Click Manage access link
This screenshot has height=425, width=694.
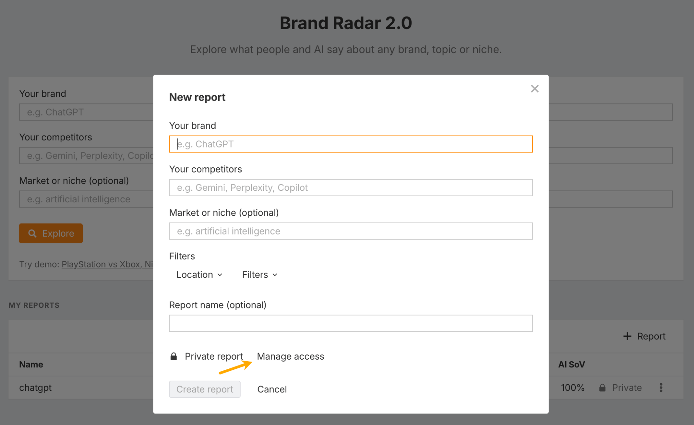[290, 356]
